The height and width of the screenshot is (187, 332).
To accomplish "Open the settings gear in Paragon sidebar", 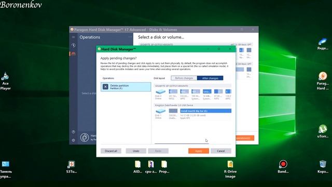I will pyautogui.click(x=74, y=140).
